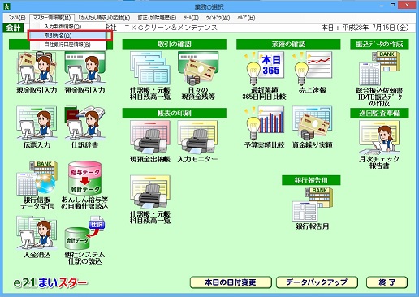Image resolution: width=419 pixels, height=297 pixels.
Task: Click データバックアップ button
Action: [x=317, y=282]
